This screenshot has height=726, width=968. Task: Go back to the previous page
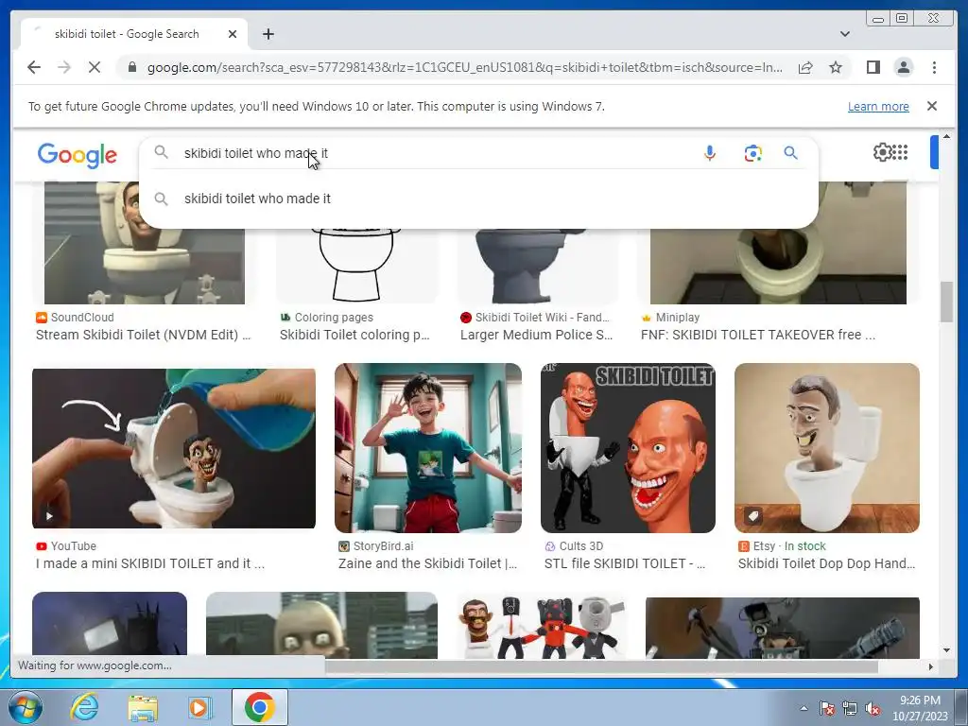pyautogui.click(x=34, y=67)
